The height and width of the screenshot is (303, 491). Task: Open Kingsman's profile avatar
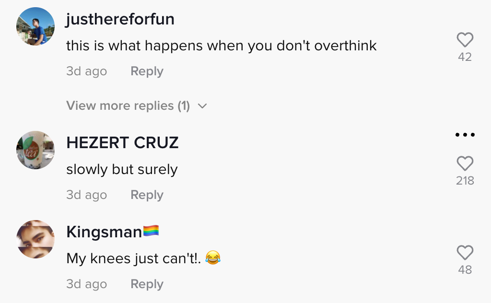pyautogui.click(x=35, y=239)
